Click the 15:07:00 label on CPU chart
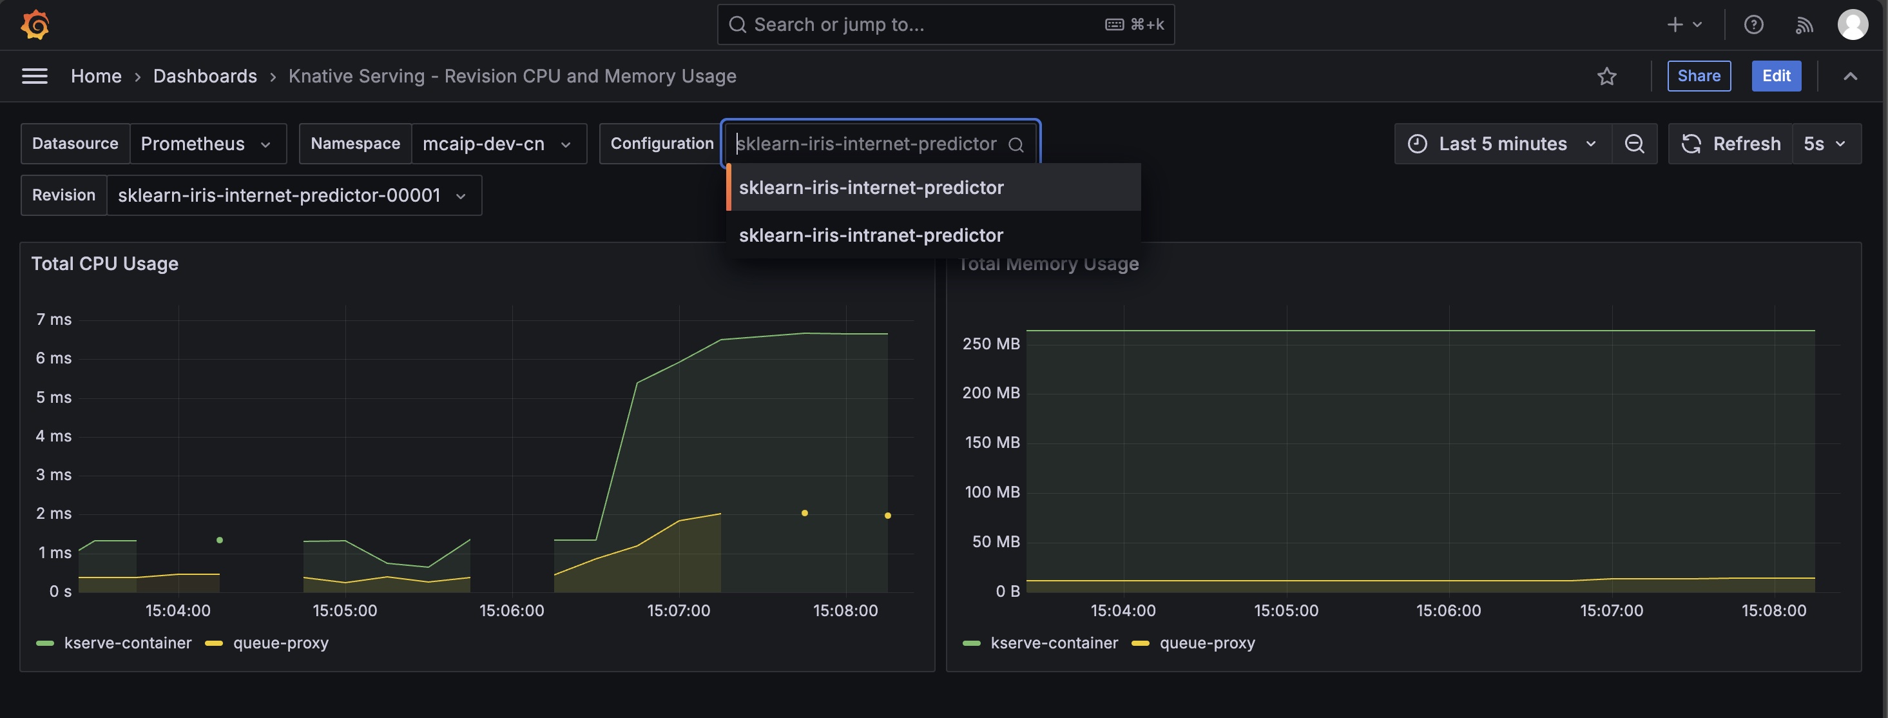Image resolution: width=1888 pixels, height=718 pixels. (678, 611)
